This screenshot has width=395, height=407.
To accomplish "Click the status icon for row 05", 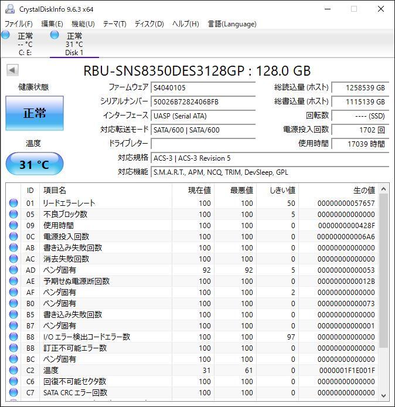I will pos(13,214).
